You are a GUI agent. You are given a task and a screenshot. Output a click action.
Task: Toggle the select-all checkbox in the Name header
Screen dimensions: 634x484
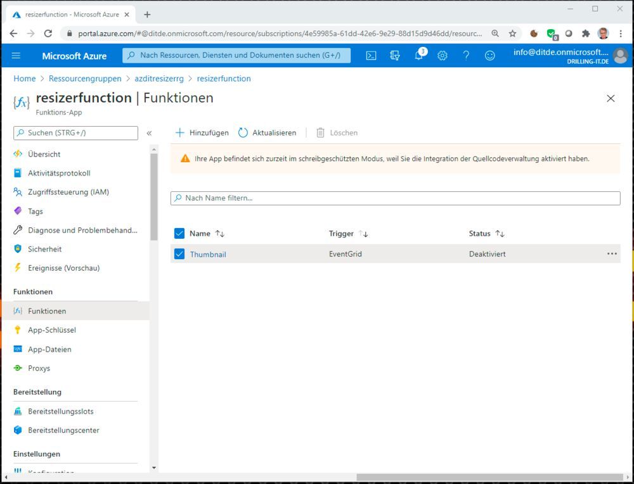click(x=179, y=233)
